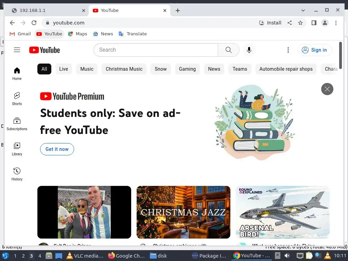Select the Christmas Music chip
Viewport: 348px width, 261px height.
pyautogui.click(x=124, y=69)
